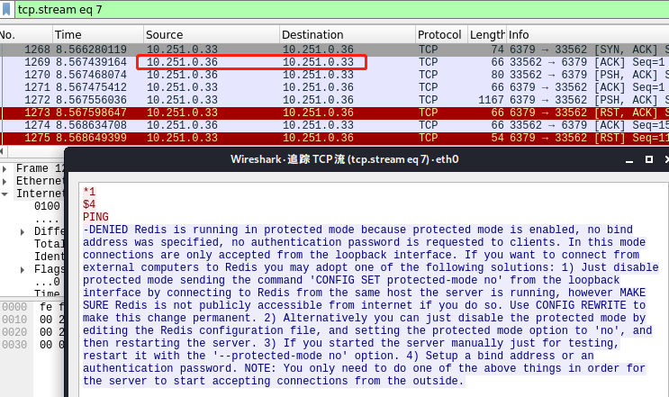
Task: Select the red RST, ACK packet 1273
Action: tap(270, 113)
